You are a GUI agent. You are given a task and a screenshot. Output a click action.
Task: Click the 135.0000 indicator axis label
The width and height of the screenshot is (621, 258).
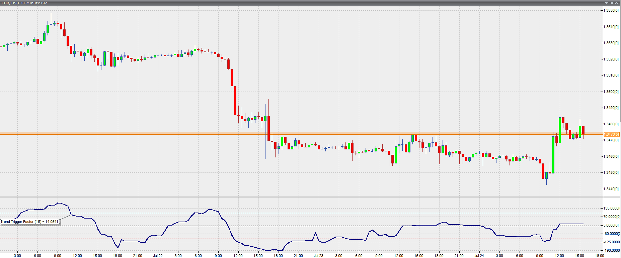tap(611, 208)
